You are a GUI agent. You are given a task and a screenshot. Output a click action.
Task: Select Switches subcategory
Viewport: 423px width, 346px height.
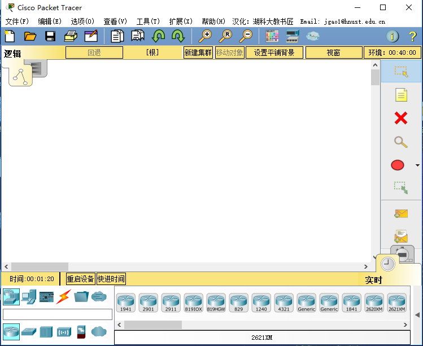point(29,331)
